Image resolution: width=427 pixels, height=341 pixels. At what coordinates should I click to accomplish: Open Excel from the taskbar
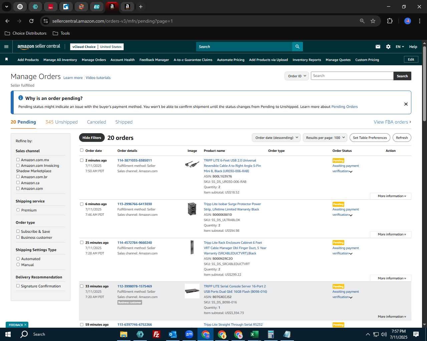254,334
